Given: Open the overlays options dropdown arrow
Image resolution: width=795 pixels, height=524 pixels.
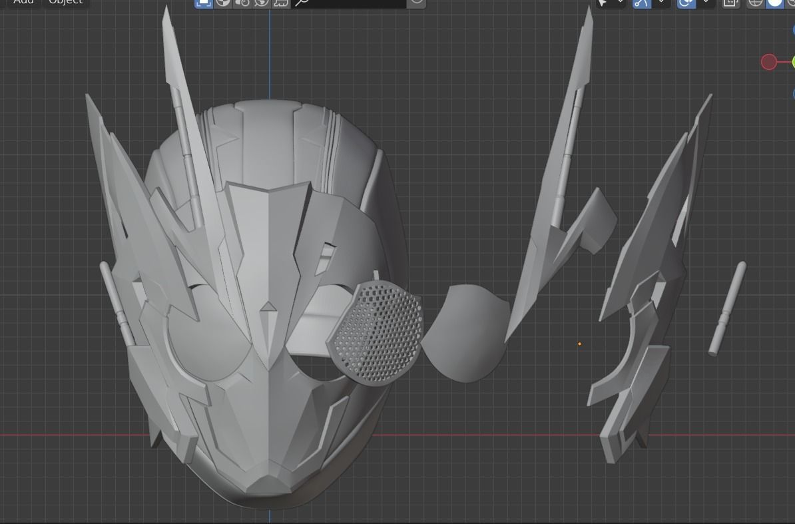Looking at the screenshot, I should [x=705, y=3].
